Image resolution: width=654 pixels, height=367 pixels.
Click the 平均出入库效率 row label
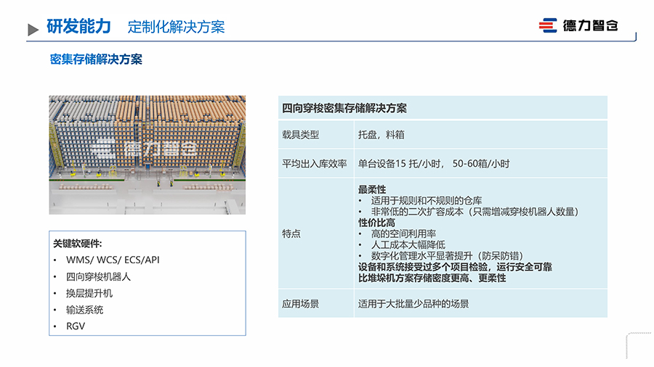(315, 164)
